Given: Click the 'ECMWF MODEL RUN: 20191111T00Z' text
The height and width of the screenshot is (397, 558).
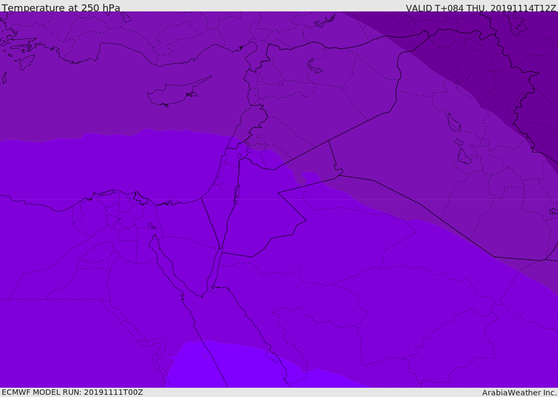Looking at the screenshot, I should [72, 392].
